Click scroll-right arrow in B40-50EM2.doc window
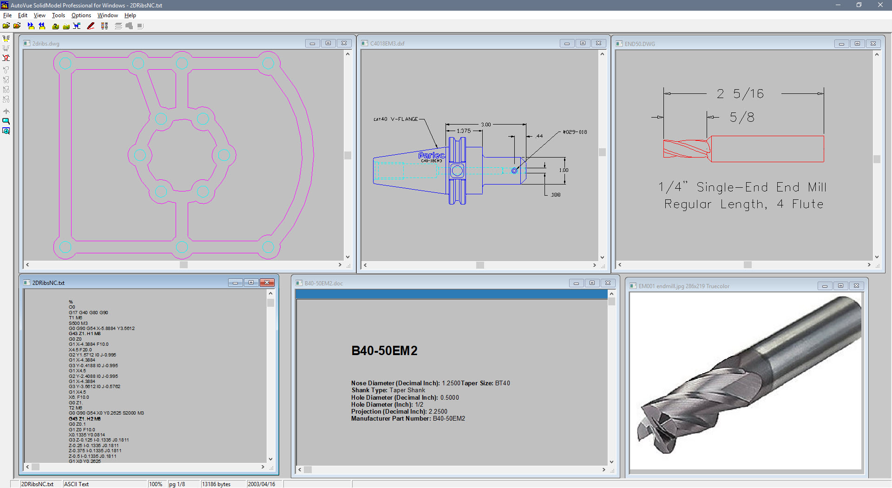892x488 pixels. point(603,469)
